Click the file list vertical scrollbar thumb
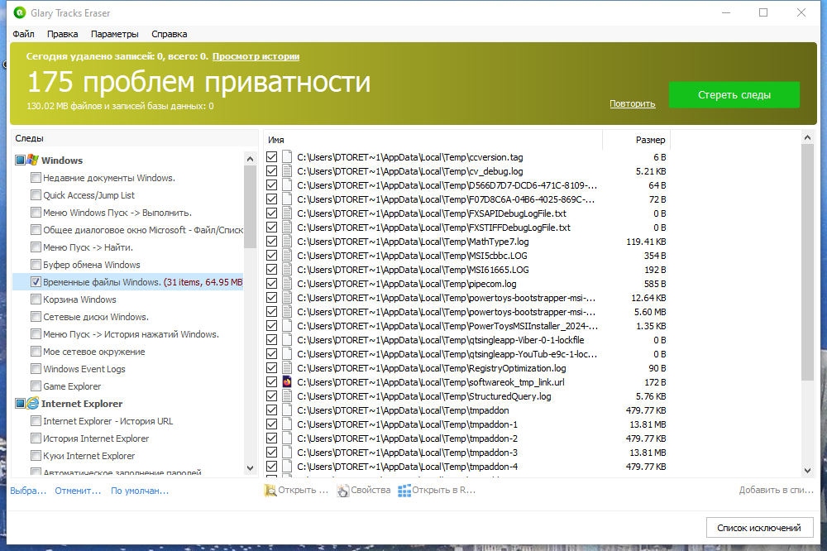This screenshot has height=551, width=827. click(x=807, y=262)
